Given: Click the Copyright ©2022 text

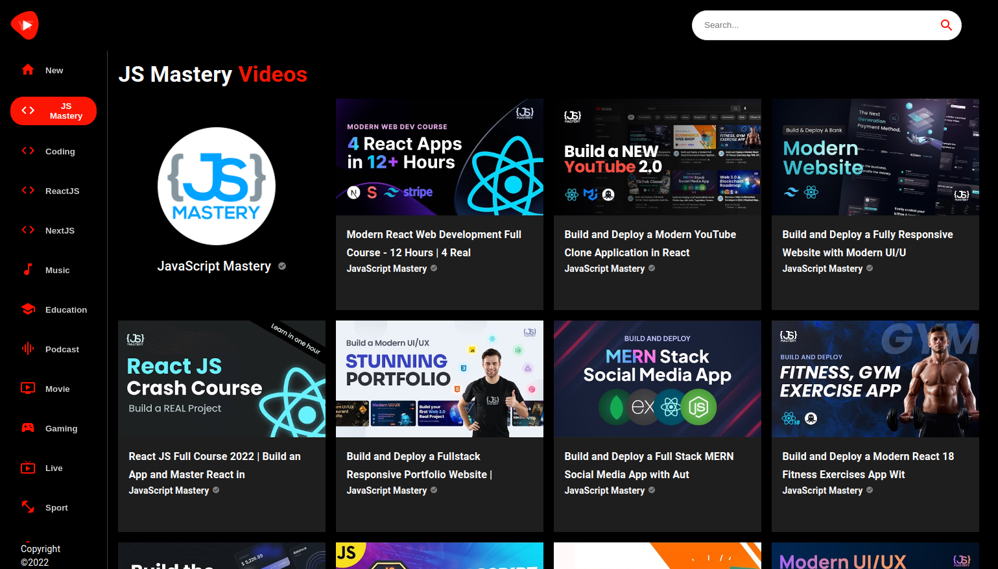Looking at the screenshot, I should pyautogui.click(x=40, y=555).
